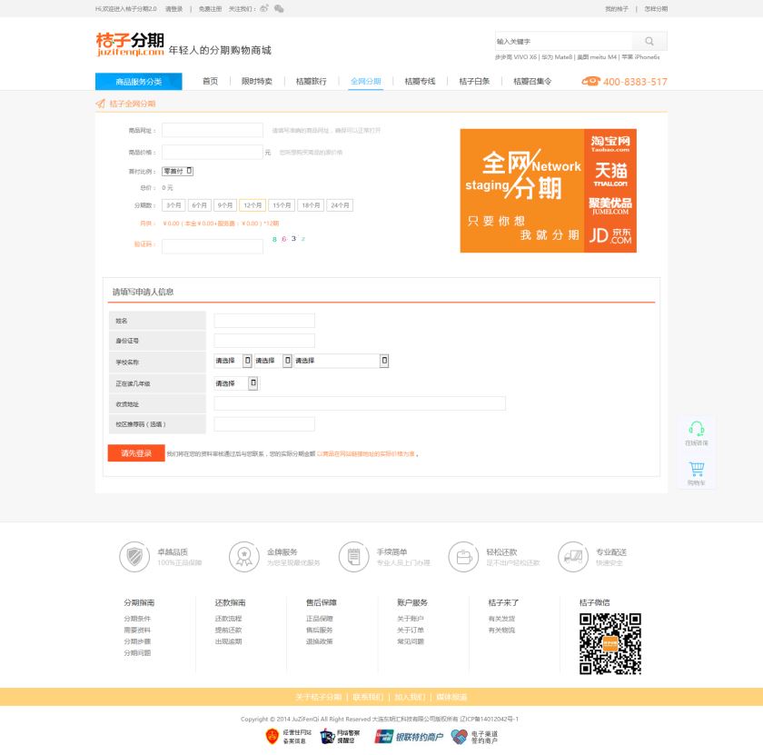Click the 姓名 input field
The height and width of the screenshot is (755, 763).
coord(264,321)
